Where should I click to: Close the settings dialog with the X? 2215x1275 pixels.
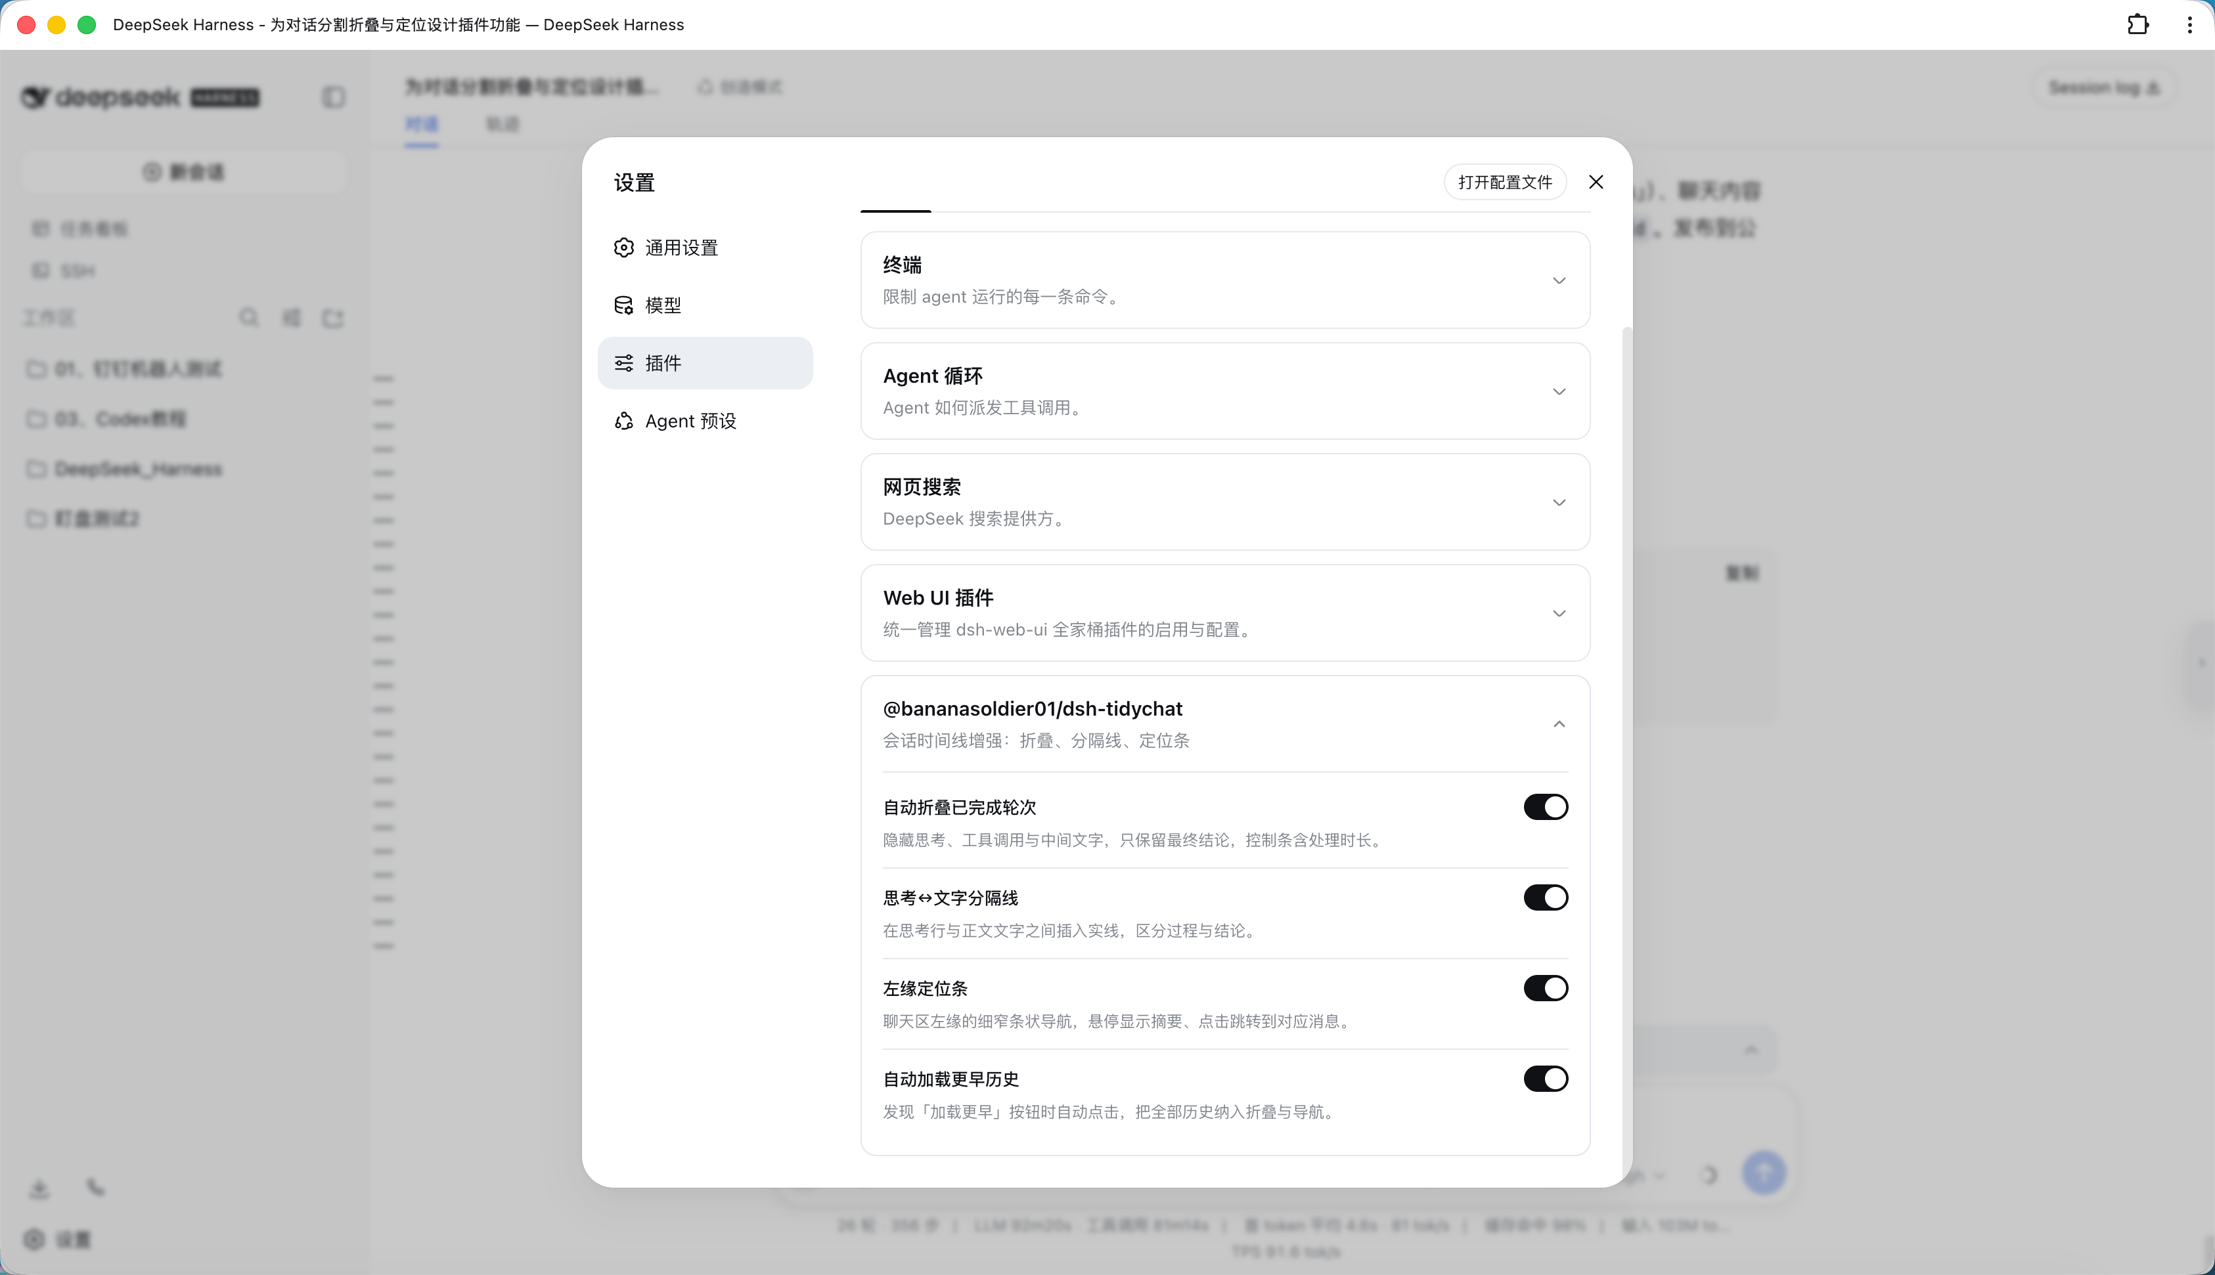click(x=1596, y=181)
